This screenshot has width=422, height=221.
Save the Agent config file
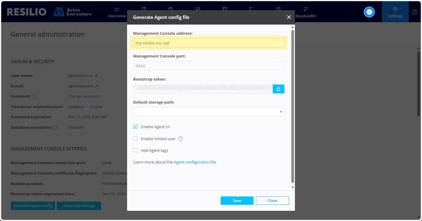[x=237, y=200]
